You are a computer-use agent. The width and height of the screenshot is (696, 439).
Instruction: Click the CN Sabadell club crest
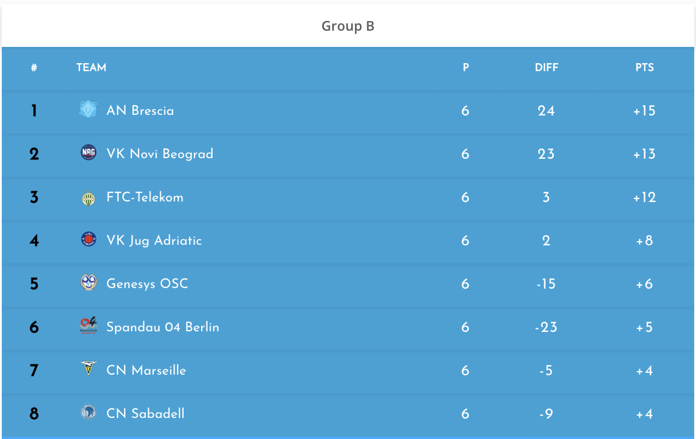[89, 412]
